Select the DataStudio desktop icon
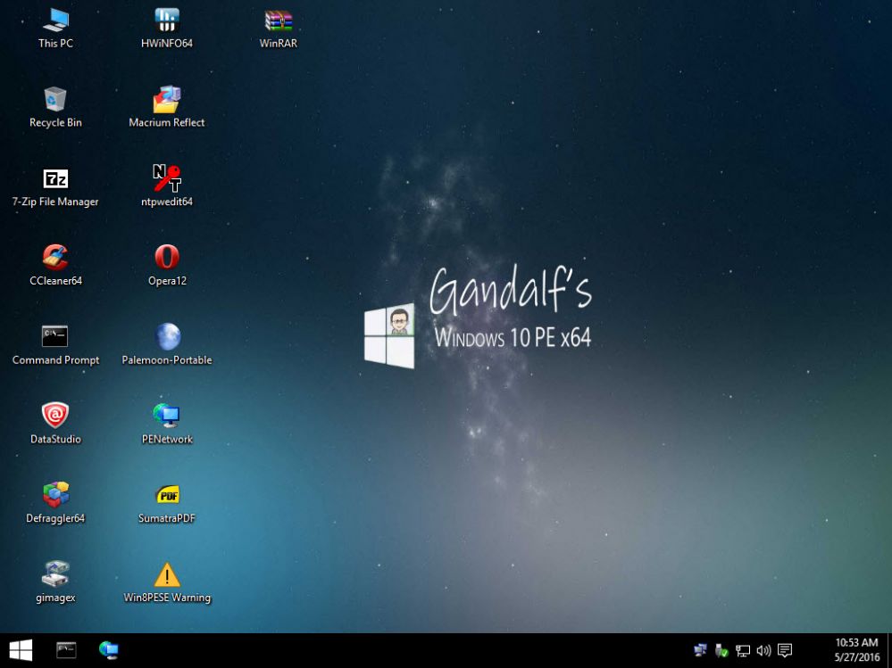The width and height of the screenshot is (892, 668). click(55, 424)
